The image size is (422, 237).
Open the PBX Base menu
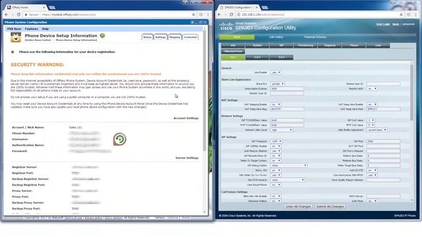[x=14, y=29]
